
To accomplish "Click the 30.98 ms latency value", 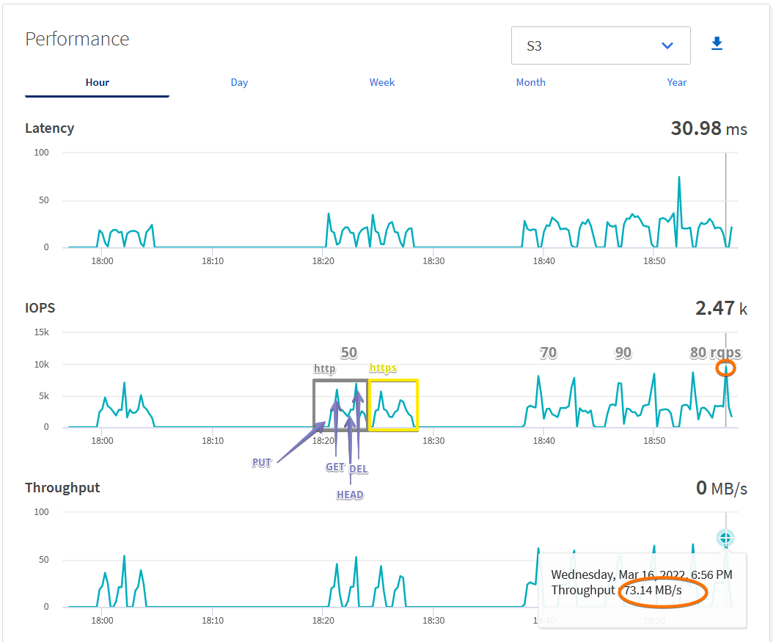I will [x=709, y=128].
